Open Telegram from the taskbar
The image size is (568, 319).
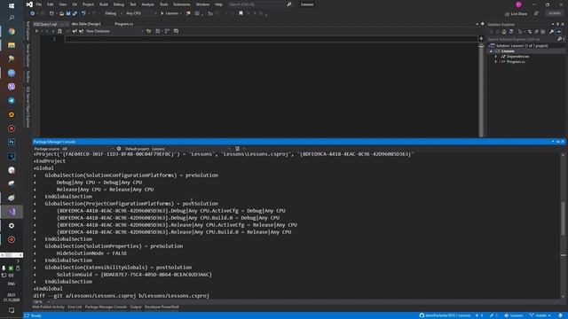12,100
